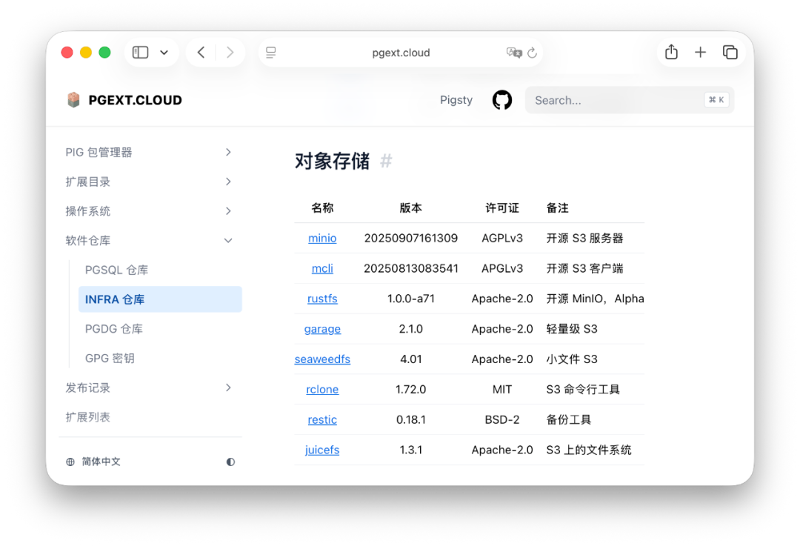
Task: Open a new tab with plus icon
Action: pos(701,52)
